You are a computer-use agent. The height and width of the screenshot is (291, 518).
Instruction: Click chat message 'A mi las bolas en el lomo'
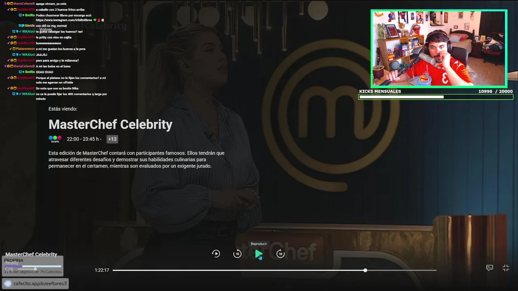click(54, 66)
